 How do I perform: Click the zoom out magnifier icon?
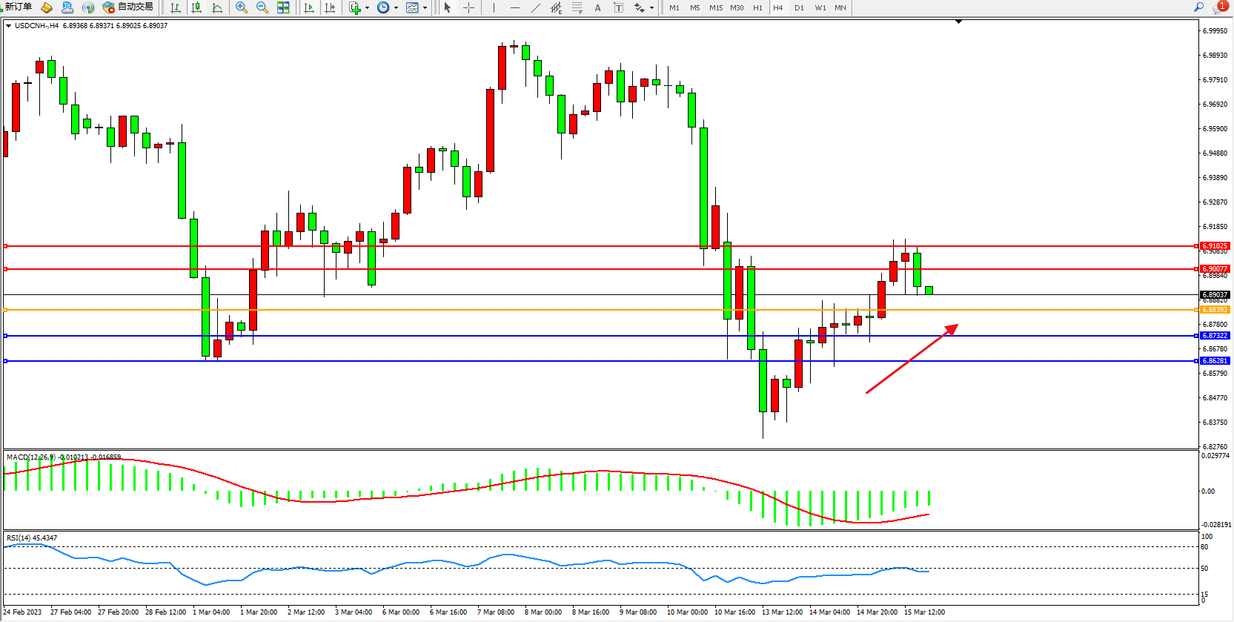(x=262, y=7)
